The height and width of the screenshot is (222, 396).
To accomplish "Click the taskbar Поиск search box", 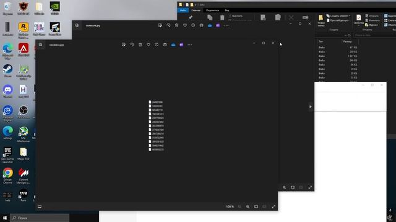I will [40, 218].
